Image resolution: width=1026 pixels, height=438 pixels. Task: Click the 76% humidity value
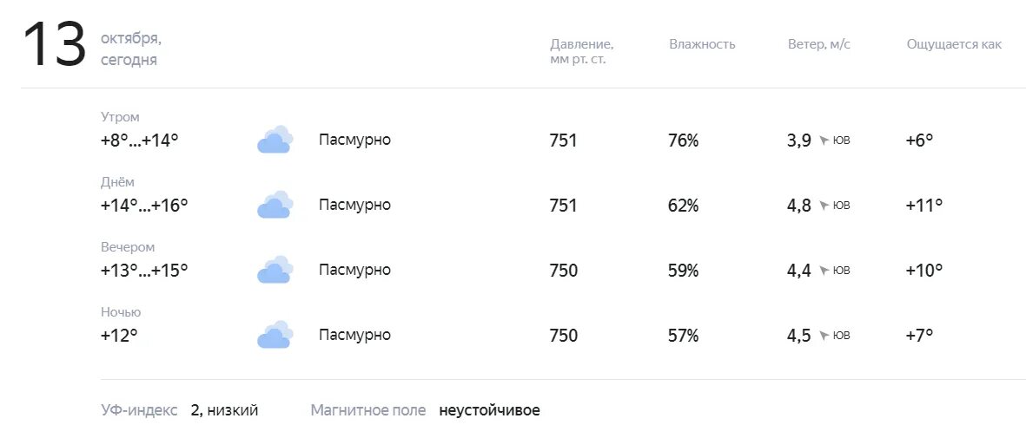click(683, 140)
